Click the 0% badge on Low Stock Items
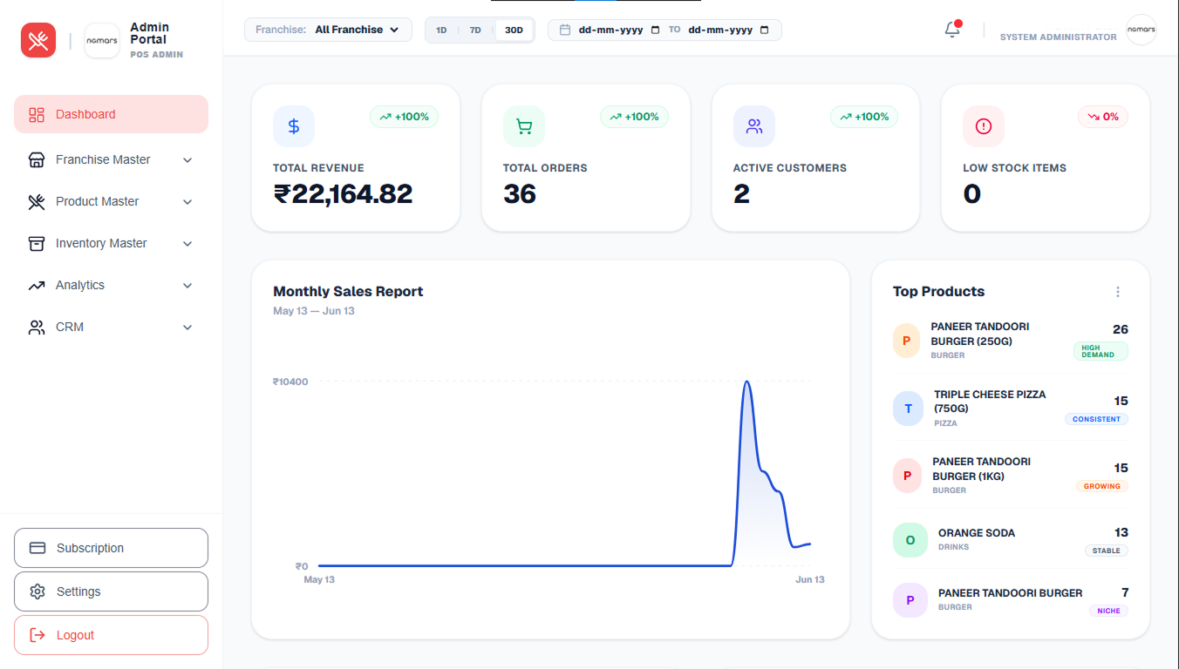The width and height of the screenshot is (1179, 669). (x=1103, y=117)
